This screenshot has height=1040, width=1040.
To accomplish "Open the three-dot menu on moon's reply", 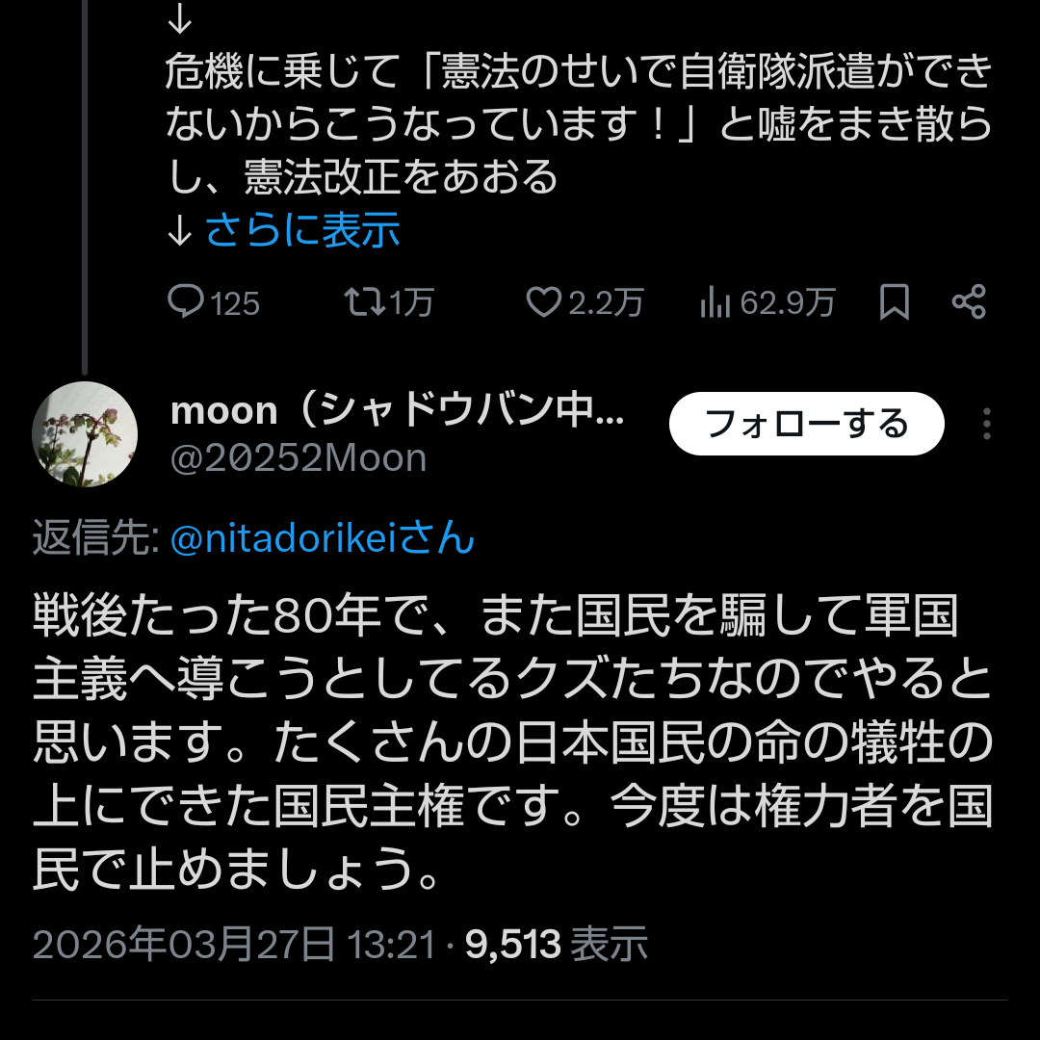I will [x=987, y=424].
